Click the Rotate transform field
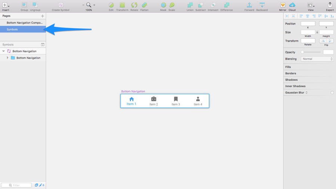 tap(308, 41)
